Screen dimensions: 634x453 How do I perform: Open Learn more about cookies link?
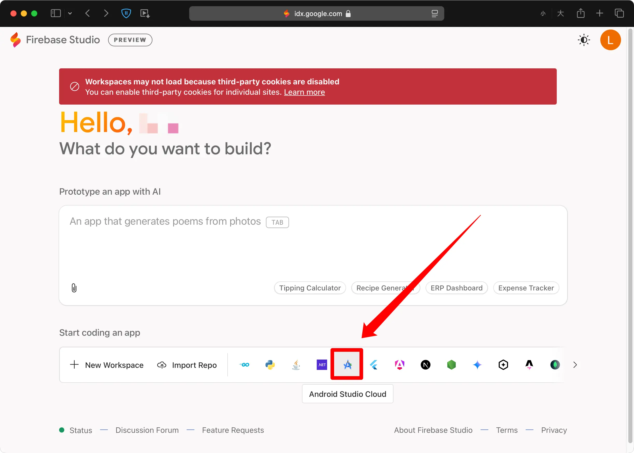click(305, 92)
